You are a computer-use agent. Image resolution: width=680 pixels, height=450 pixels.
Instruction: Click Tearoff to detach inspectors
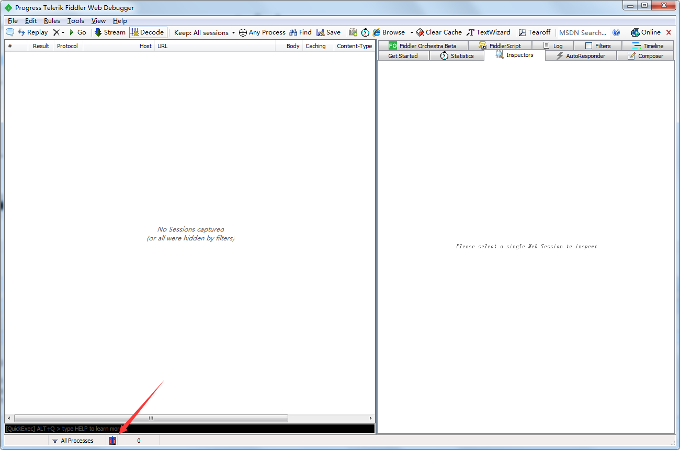point(535,32)
